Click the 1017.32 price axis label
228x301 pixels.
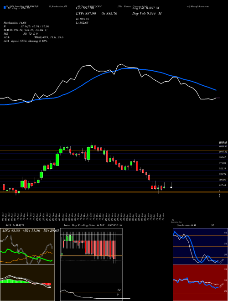click(x=223, y=152)
